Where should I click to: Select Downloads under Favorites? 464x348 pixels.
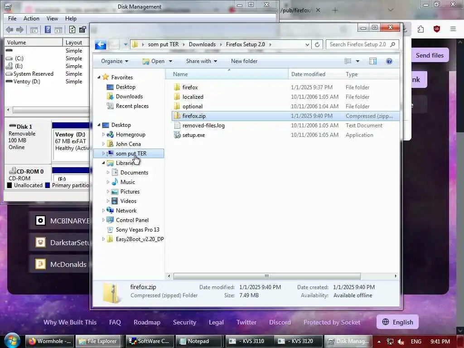(129, 97)
